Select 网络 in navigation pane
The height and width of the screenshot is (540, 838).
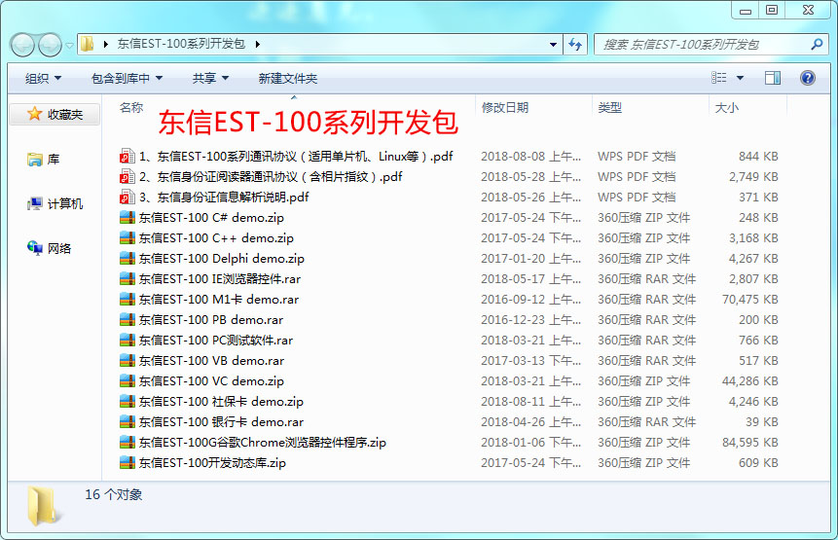(50, 248)
